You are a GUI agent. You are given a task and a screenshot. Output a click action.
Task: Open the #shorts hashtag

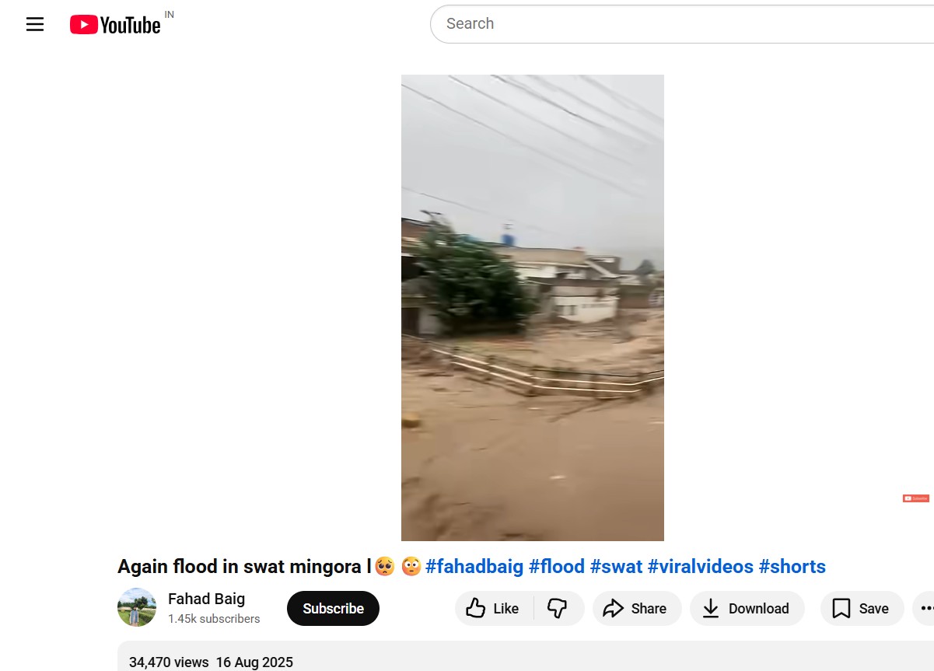click(792, 567)
